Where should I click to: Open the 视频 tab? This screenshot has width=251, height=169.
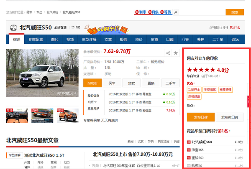(70, 39)
